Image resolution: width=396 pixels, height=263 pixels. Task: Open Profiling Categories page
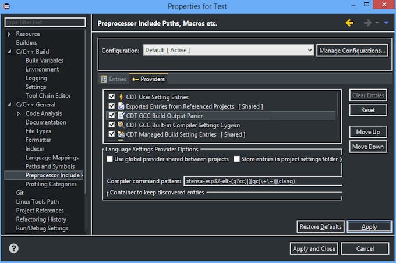click(x=51, y=184)
